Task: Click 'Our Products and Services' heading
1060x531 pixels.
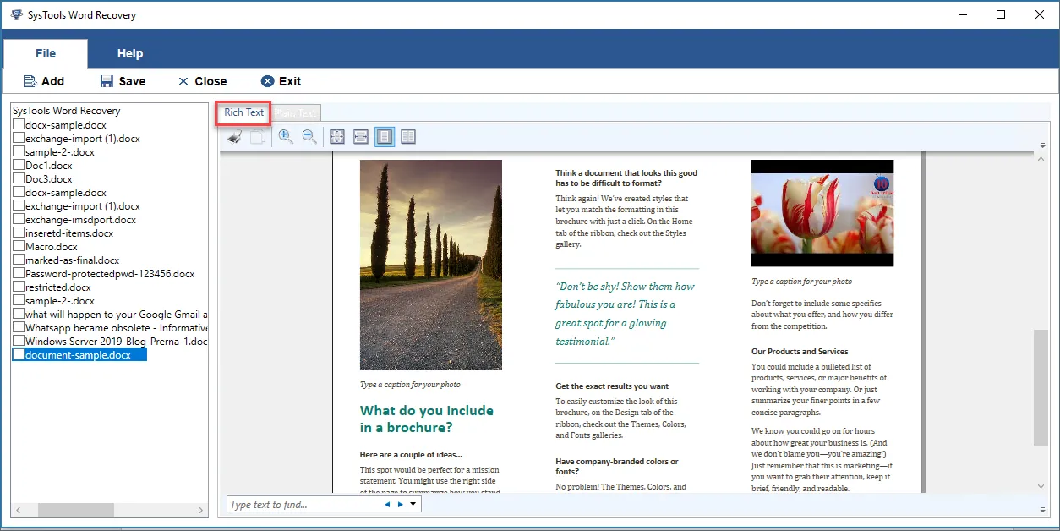Action: tap(800, 352)
